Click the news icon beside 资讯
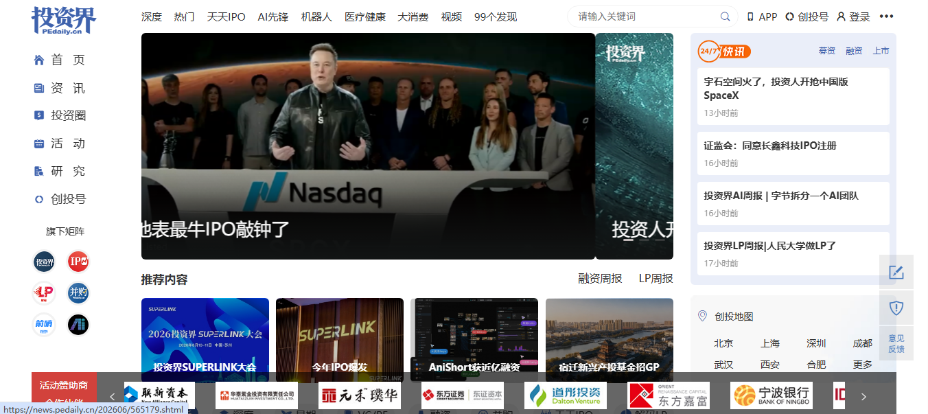 click(x=39, y=88)
